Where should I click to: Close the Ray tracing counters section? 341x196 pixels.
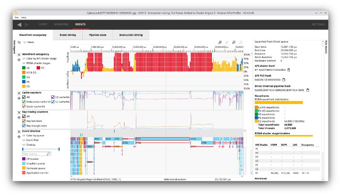(x=19, y=112)
